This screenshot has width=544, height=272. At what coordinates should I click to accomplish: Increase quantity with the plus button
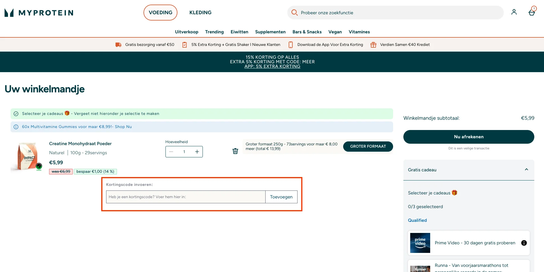197,152
